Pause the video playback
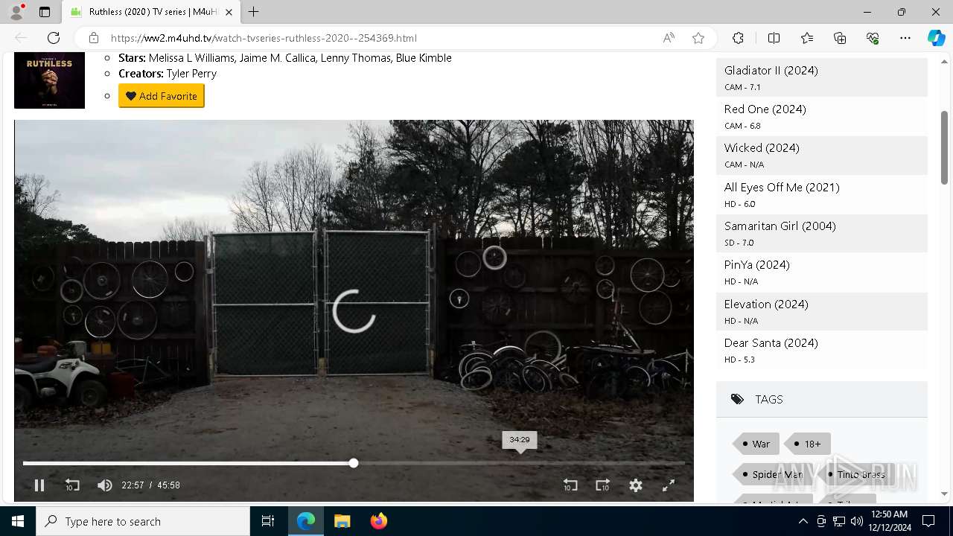The height and width of the screenshot is (536, 953). click(x=39, y=485)
